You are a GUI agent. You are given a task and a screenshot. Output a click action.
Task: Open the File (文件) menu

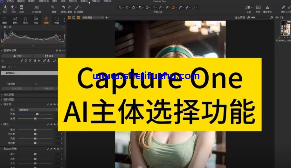point(10,1)
